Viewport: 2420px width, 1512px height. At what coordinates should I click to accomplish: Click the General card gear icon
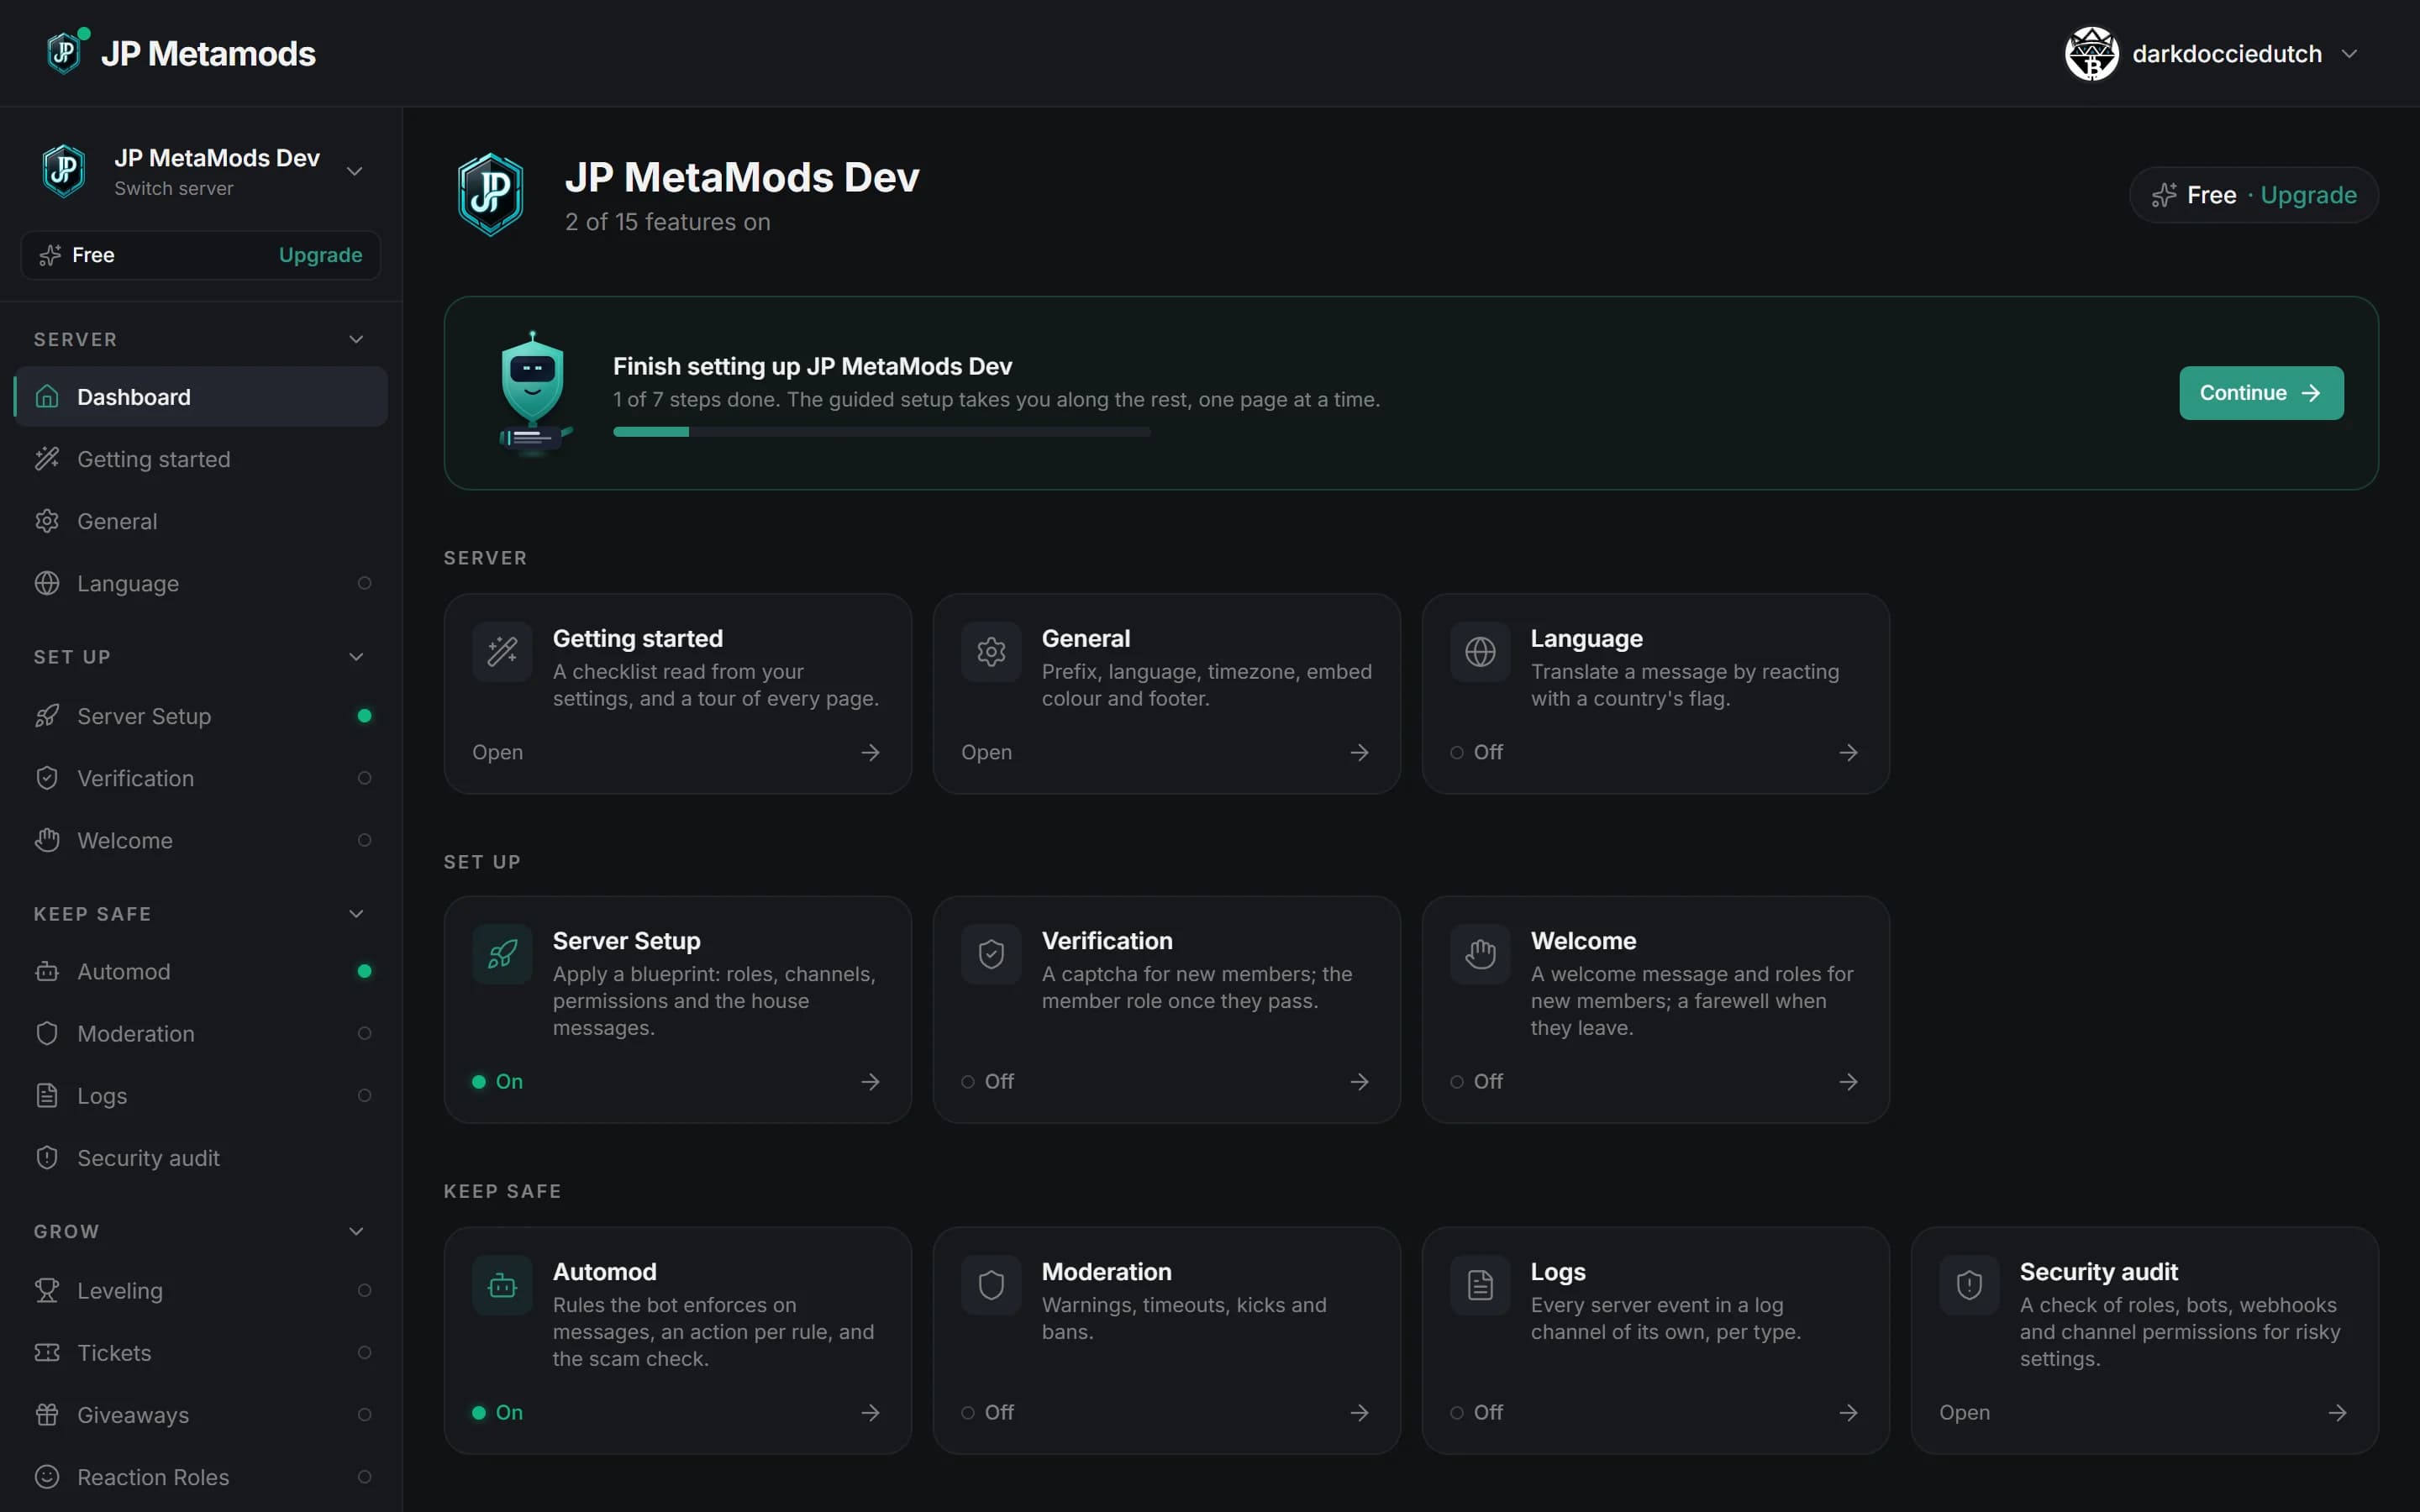point(991,652)
